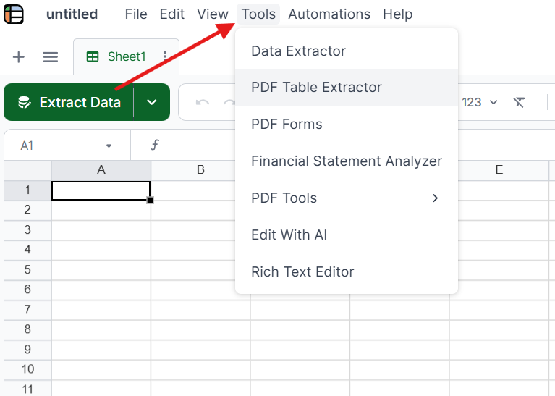The width and height of the screenshot is (555, 396).
Task: Click the function fx icon
Action: coord(155,145)
